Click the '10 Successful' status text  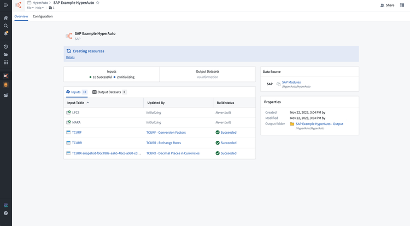click(x=102, y=77)
